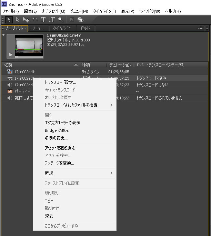Play the preview thumbnail video

(11, 55)
